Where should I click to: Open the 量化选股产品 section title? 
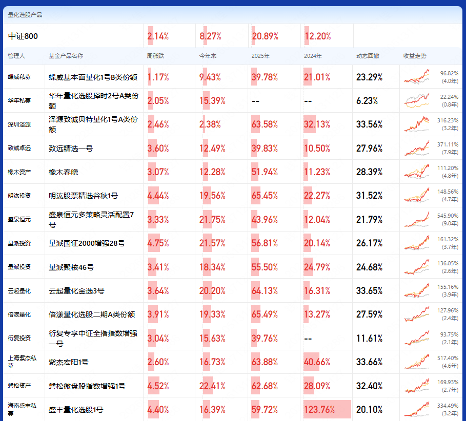tap(25, 15)
